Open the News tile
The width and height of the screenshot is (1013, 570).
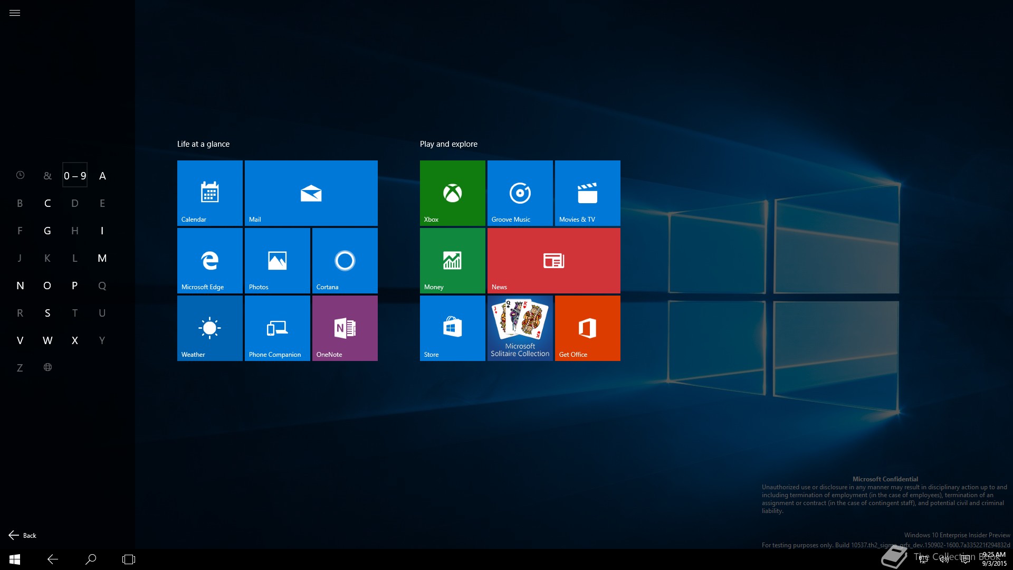(x=554, y=261)
